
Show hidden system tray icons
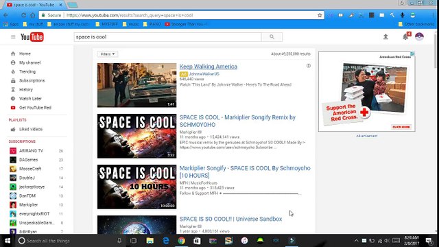[357, 241]
